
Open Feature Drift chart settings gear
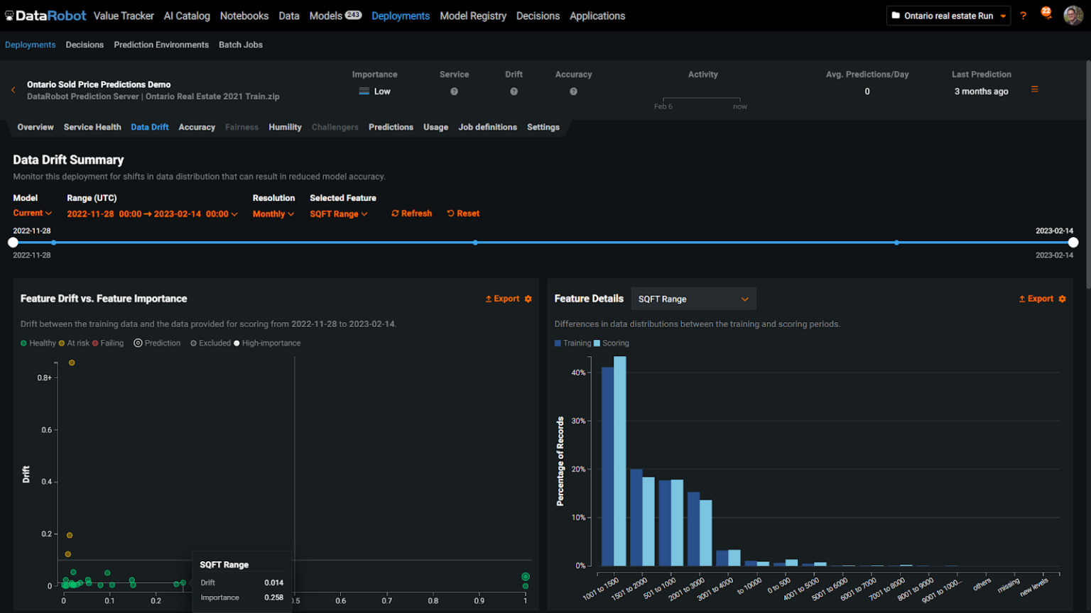pyautogui.click(x=528, y=299)
